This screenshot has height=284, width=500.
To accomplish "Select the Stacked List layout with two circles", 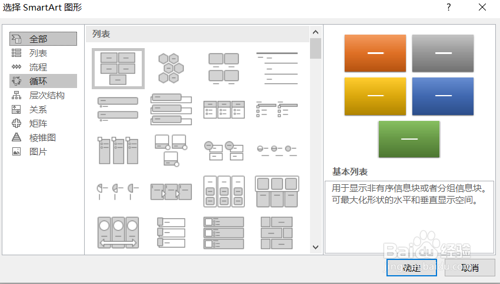I will click(224, 150).
